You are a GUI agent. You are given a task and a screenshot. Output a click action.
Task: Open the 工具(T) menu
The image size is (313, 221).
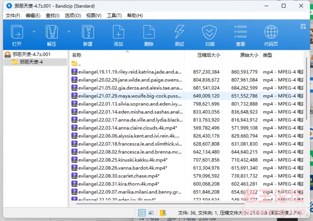[114, 16]
